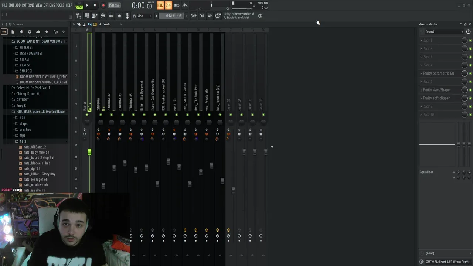Viewport: 473px width, 266px height.
Task: Adjust Fruity parametric EQ mix knob
Action: (x=465, y=73)
